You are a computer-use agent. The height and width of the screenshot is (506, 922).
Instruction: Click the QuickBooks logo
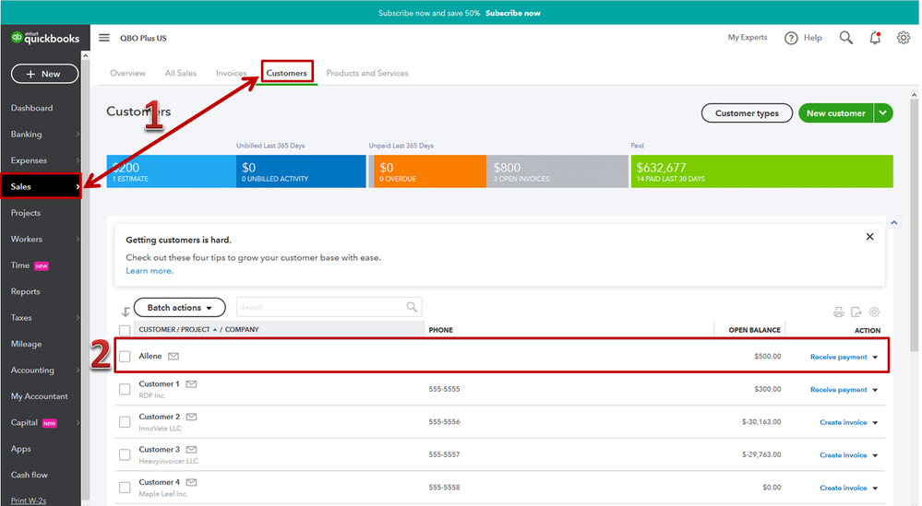click(x=45, y=38)
